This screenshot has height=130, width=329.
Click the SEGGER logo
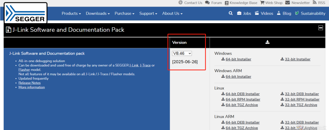click(x=25, y=13)
